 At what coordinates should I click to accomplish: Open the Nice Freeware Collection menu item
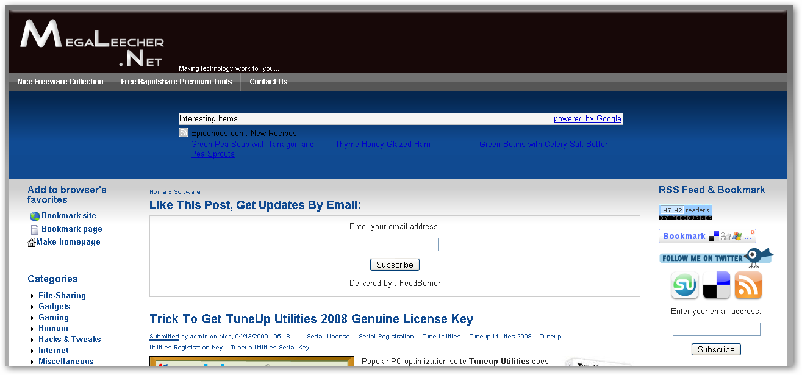point(60,82)
